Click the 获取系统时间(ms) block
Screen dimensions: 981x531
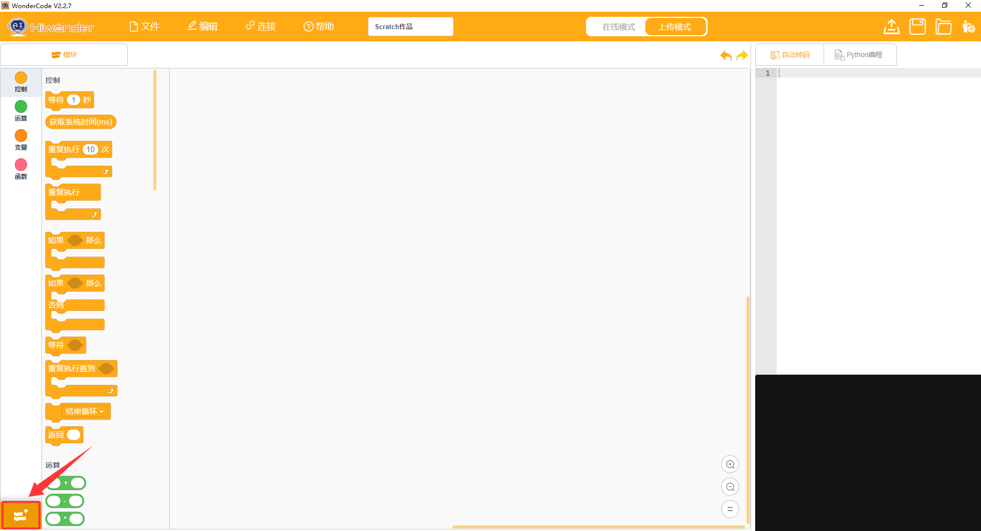tap(81, 122)
